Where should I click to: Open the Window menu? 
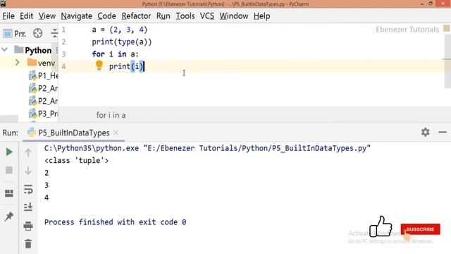[x=234, y=16]
